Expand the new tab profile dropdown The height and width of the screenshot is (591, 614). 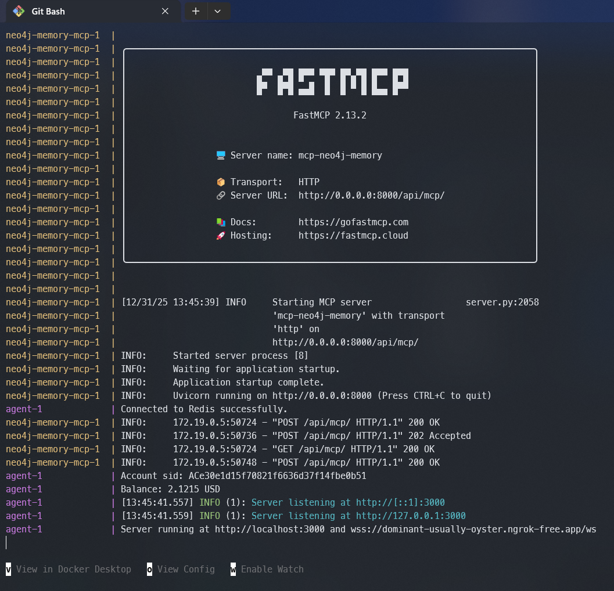click(218, 12)
